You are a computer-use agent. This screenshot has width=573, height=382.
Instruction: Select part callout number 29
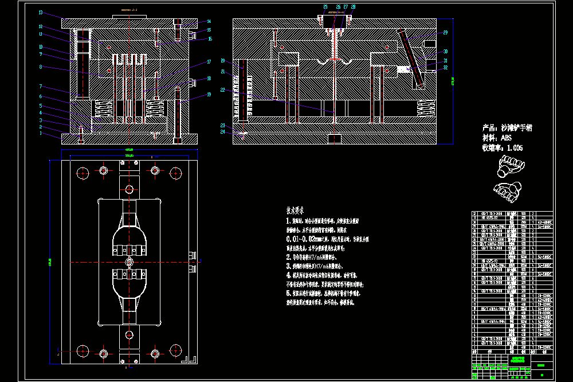tap(445, 33)
